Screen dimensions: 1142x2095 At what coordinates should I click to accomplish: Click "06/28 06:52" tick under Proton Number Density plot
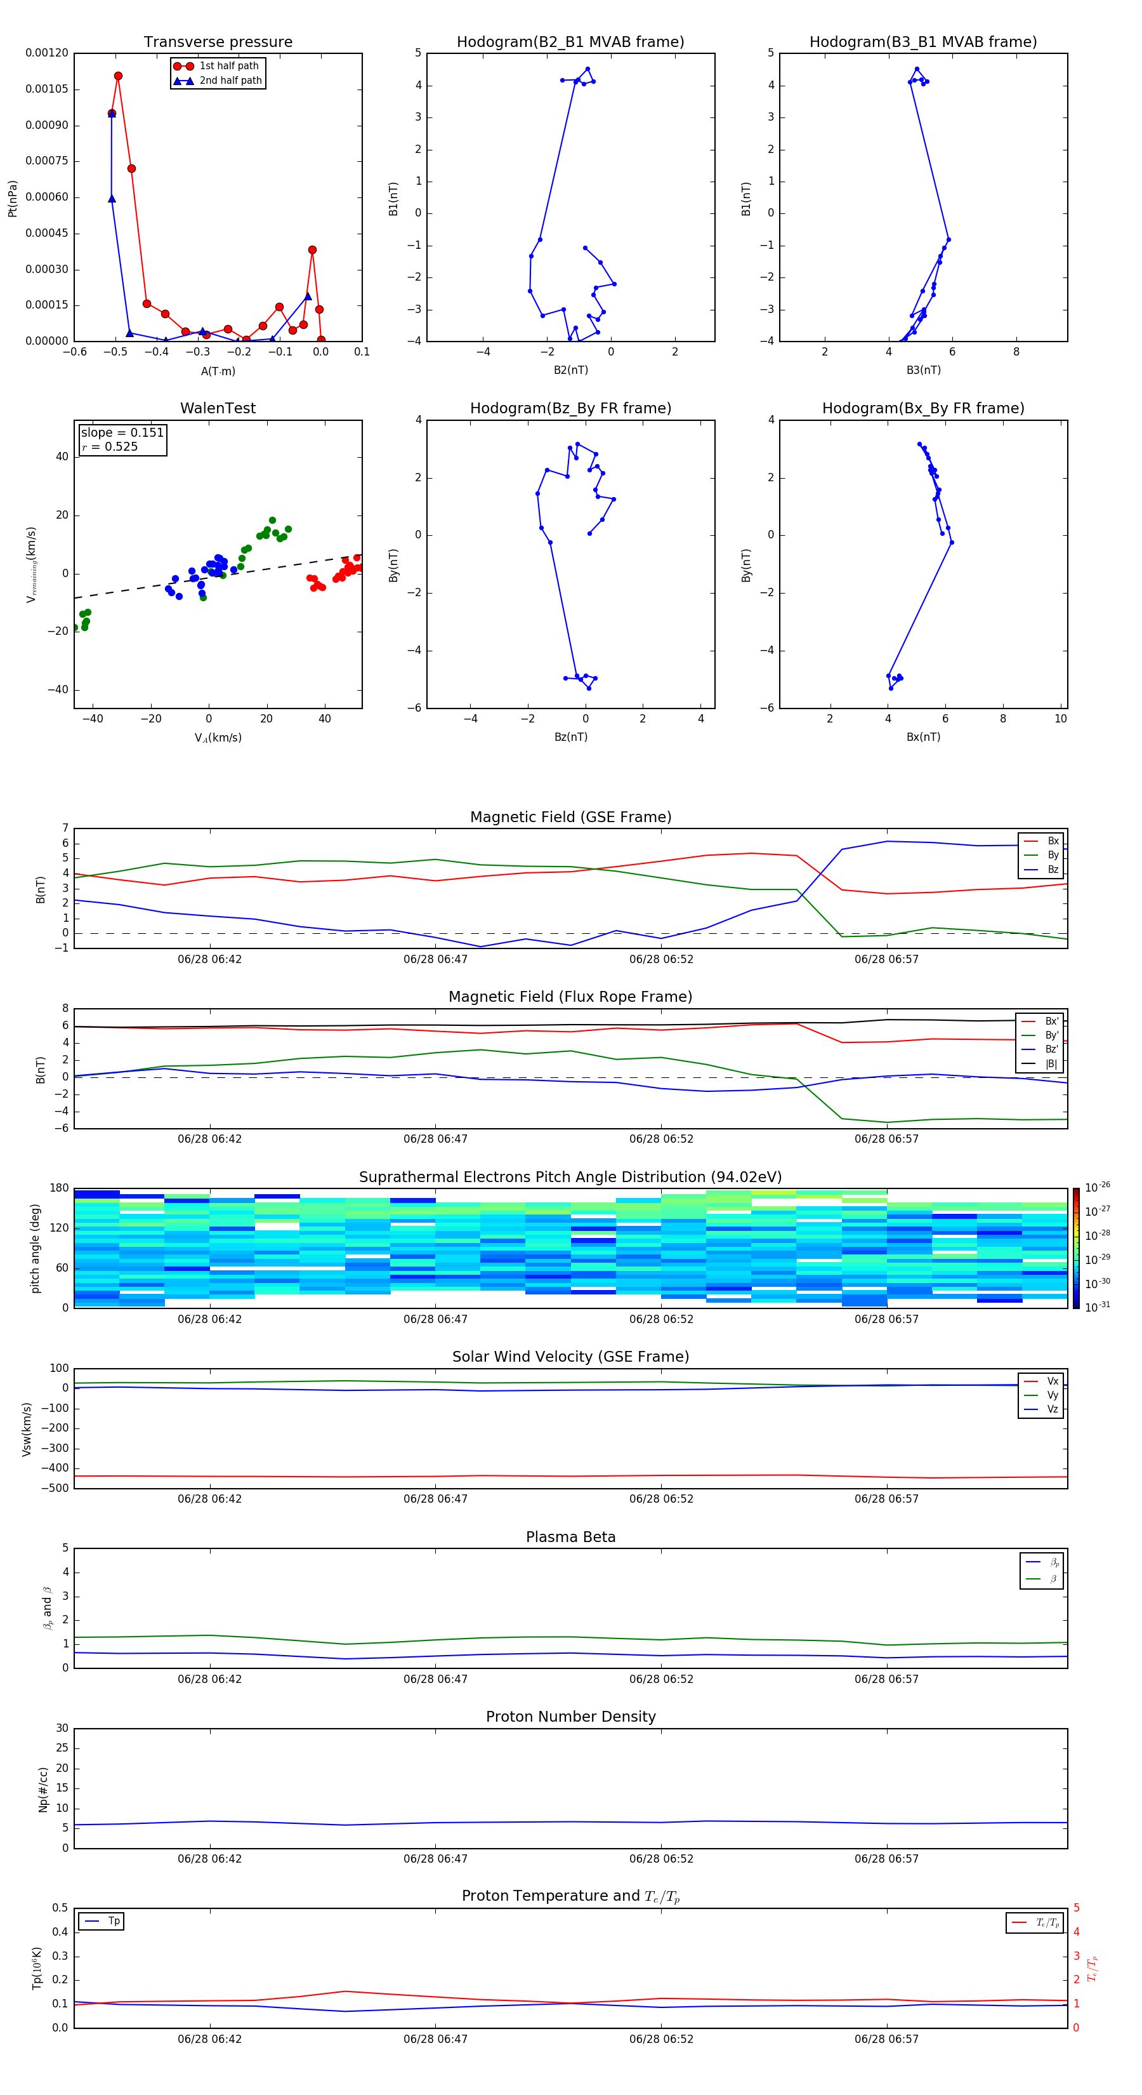point(662,1858)
